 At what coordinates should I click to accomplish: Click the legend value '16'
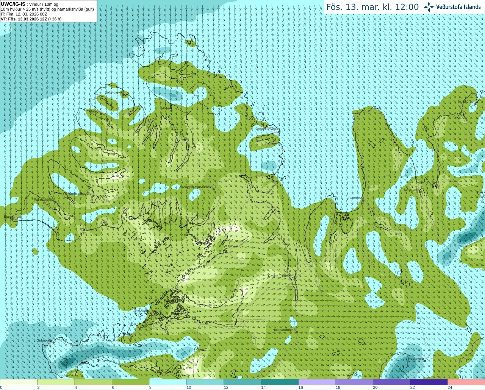[x=300, y=387]
